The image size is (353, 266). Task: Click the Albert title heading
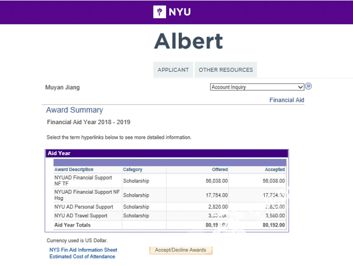(189, 41)
